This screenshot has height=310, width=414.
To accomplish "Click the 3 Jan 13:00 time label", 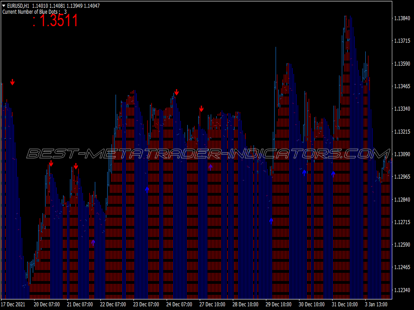I will [376, 304].
